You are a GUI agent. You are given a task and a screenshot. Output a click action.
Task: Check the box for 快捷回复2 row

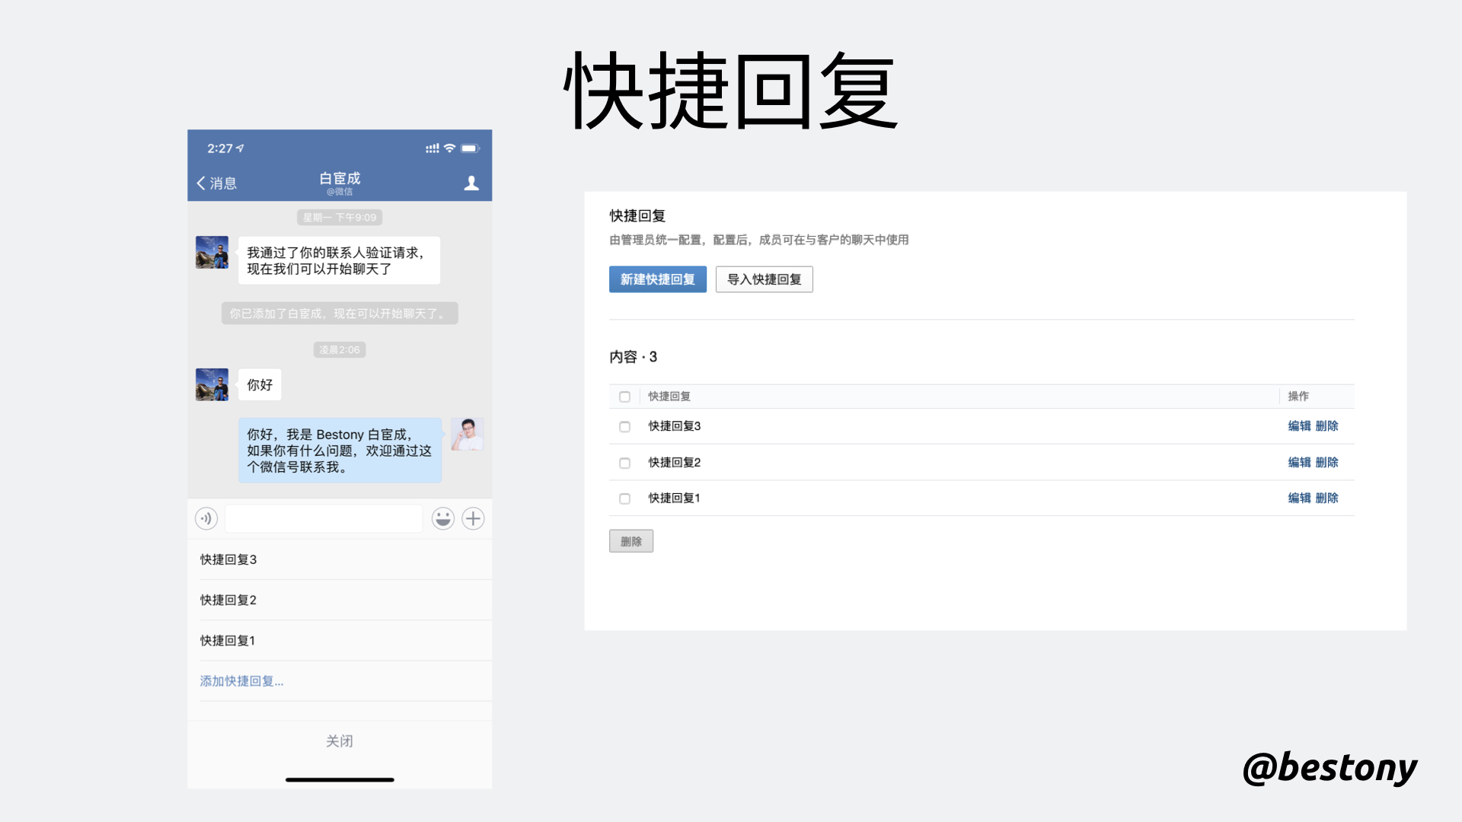point(624,463)
